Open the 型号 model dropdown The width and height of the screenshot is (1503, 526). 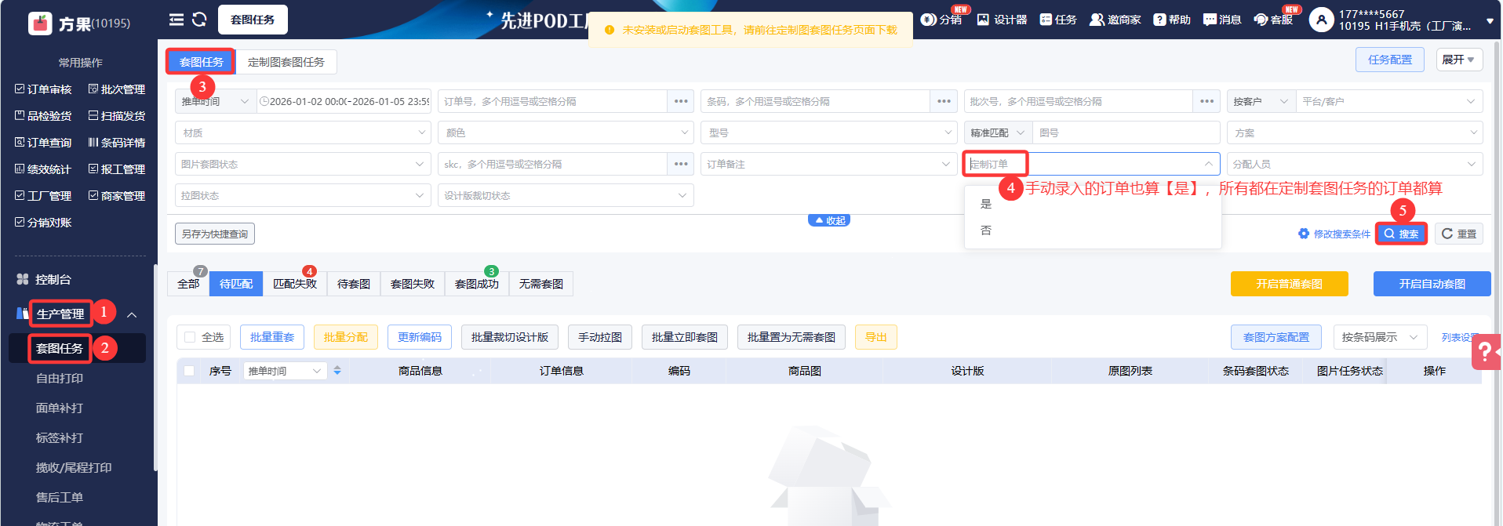coord(828,132)
